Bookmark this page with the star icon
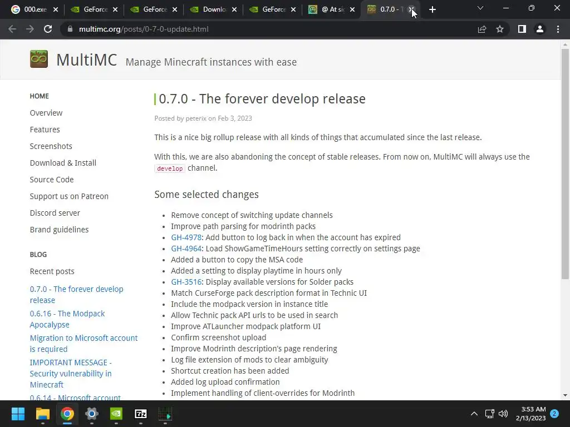This screenshot has height=427, width=570. point(500,29)
